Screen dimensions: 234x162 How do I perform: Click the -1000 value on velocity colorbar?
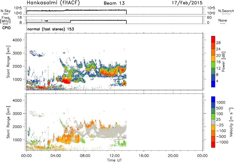tap(222, 142)
